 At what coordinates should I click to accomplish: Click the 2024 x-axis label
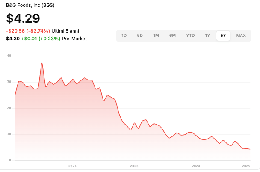pos(196,166)
